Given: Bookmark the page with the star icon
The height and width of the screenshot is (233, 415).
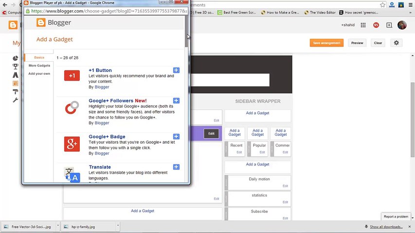Looking at the screenshot, I should pyautogui.click(x=382, y=5).
